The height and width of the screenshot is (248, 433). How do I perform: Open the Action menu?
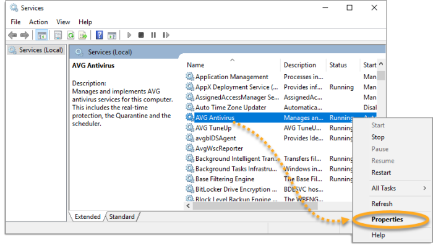38,22
